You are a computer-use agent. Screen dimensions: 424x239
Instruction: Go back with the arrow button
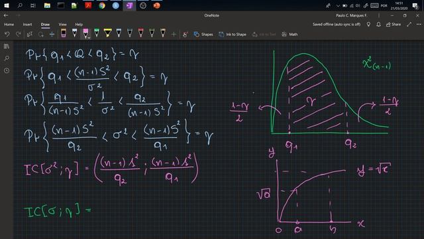[x=6, y=15]
